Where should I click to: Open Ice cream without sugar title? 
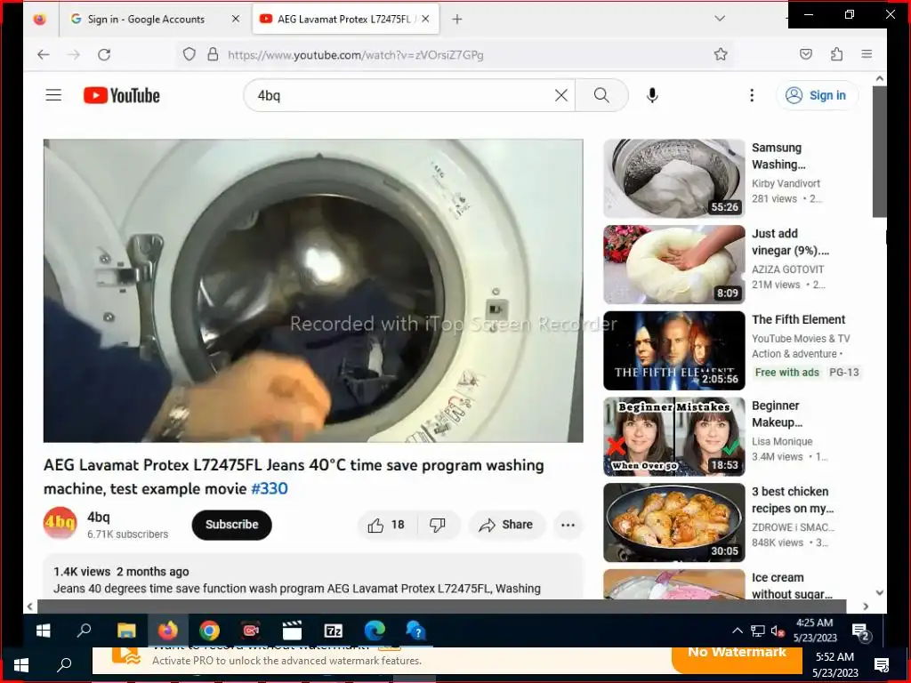pos(792,585)
